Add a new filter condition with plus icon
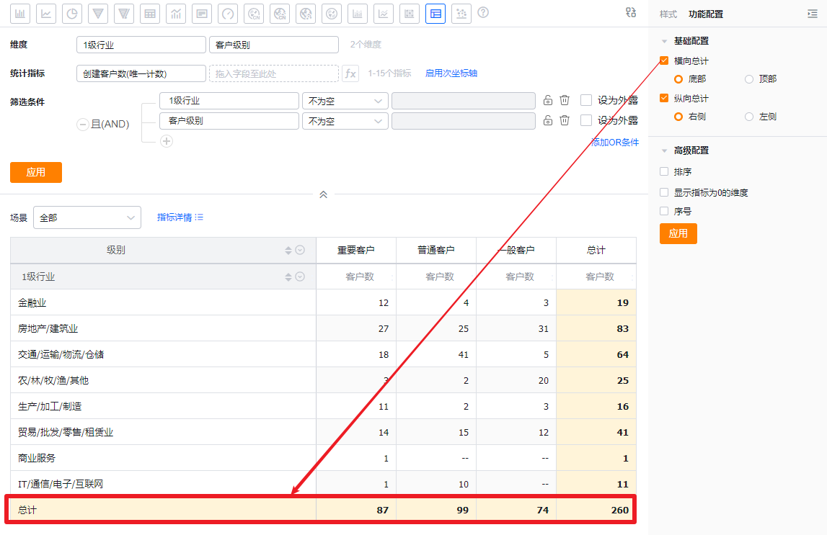Screen dimensions: 827x535 pyautogui.click(x=167, y=141)
